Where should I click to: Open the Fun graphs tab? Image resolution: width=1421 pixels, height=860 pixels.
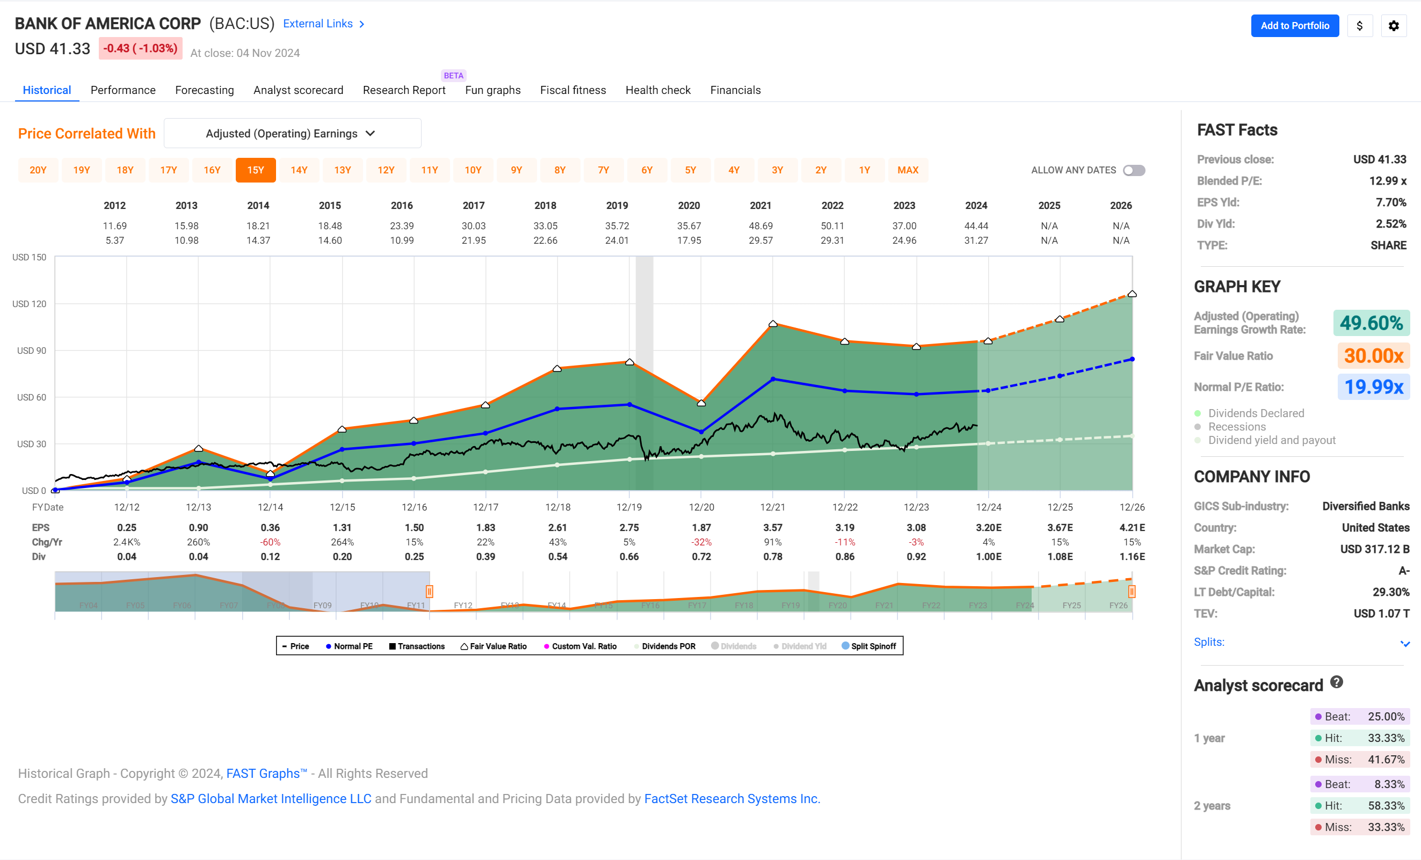point(492,90)
